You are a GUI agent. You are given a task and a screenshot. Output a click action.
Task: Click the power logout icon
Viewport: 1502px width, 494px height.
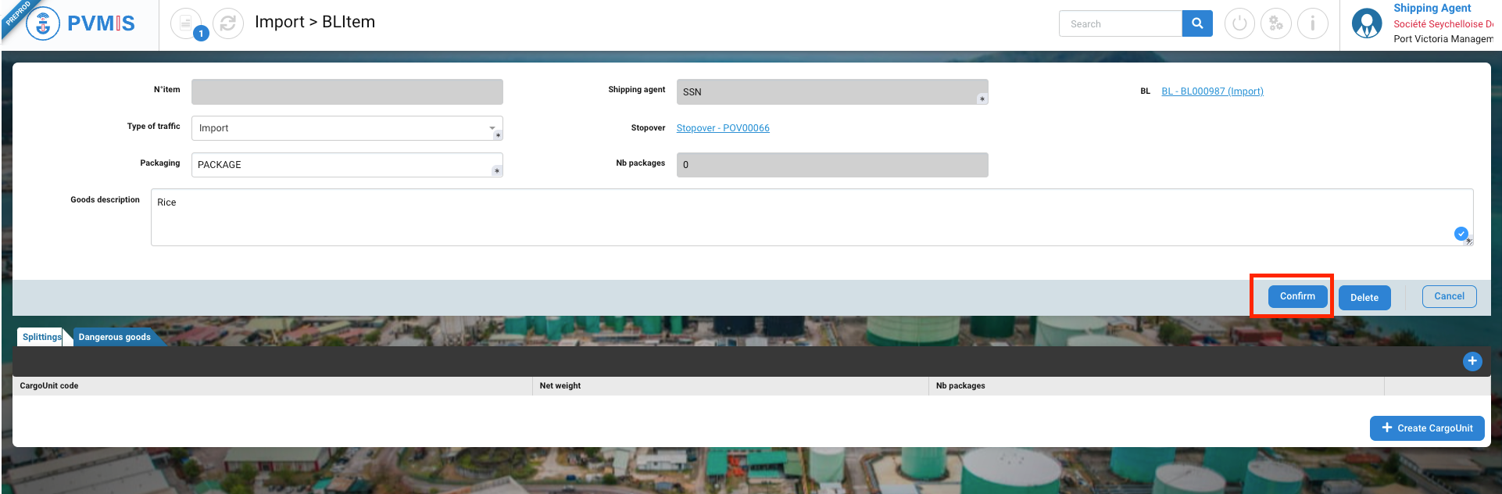click(x=1239, y=23)
